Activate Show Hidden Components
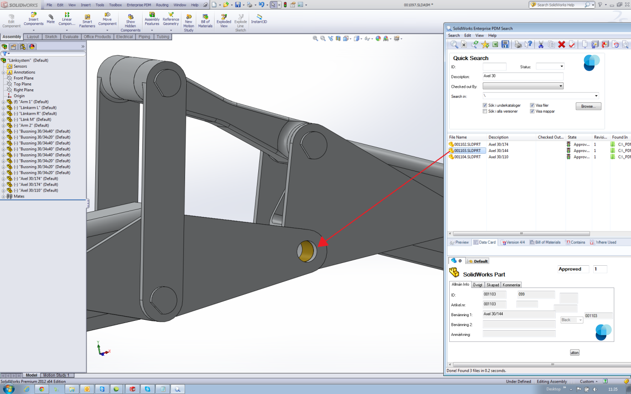631x394 pixels. tap(130, 20)
